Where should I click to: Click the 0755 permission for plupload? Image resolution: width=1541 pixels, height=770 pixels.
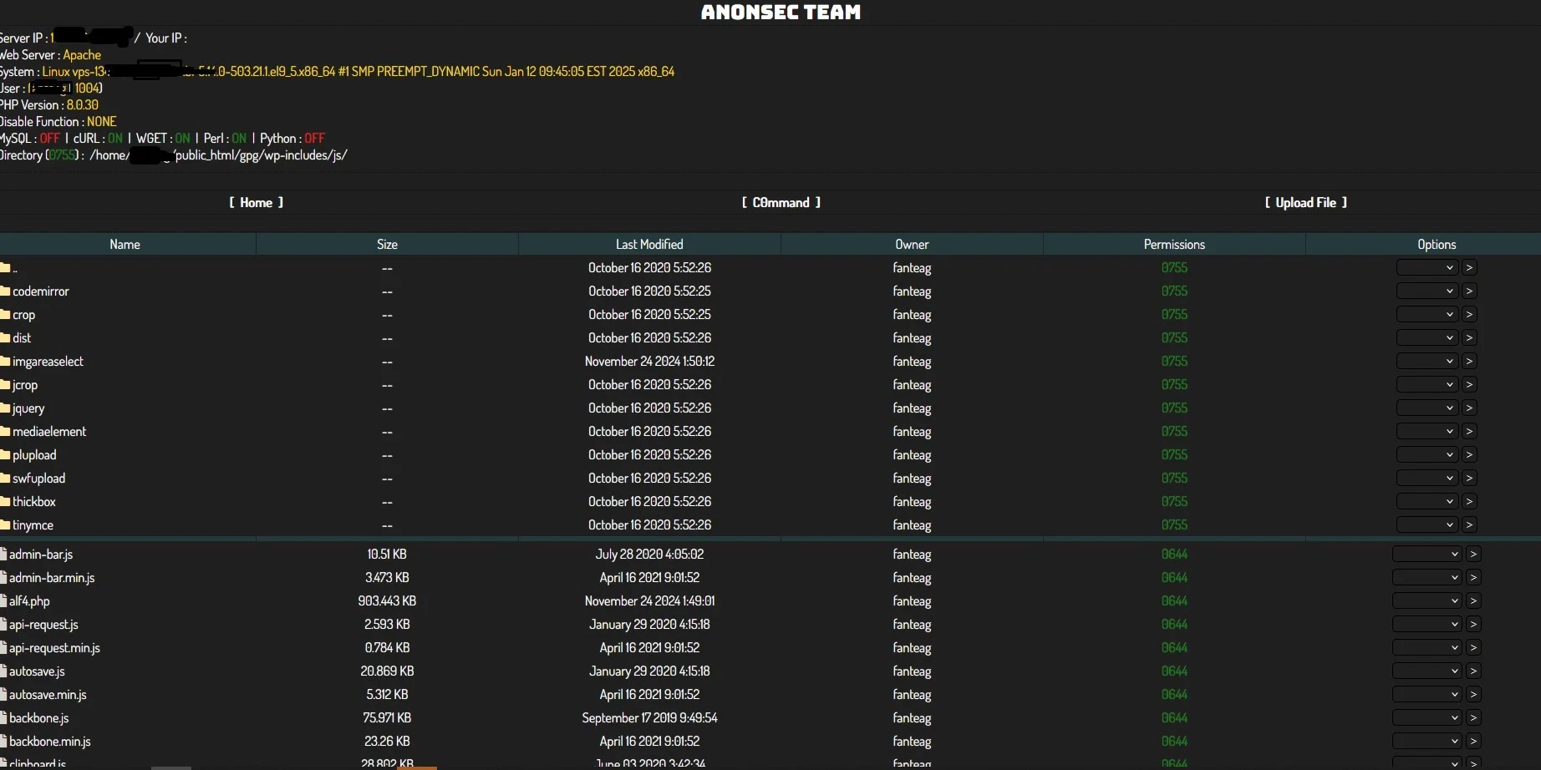1174,454
